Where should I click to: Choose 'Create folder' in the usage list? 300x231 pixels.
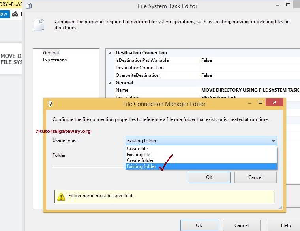coord(201,160)
